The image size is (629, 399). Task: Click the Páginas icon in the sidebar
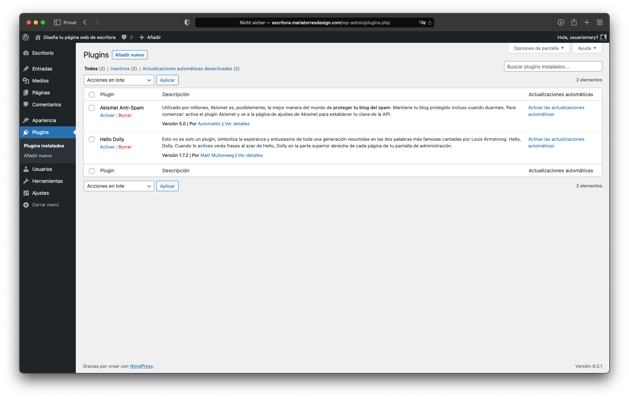26,93
